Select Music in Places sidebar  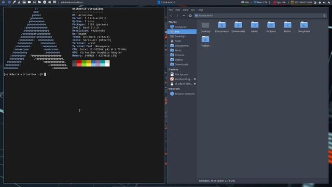(x=182, y=50)
